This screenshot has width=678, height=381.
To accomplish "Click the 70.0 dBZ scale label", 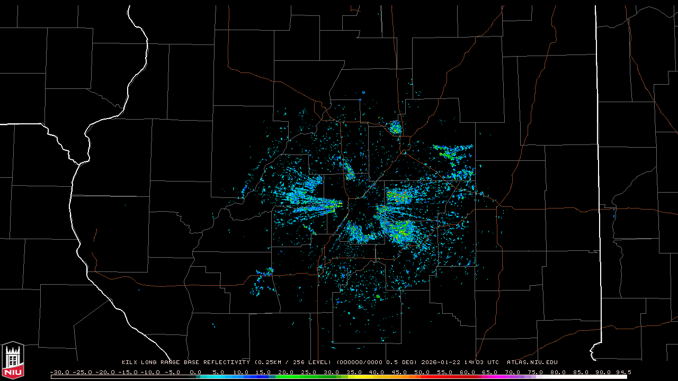I will (x=513, y=372).
